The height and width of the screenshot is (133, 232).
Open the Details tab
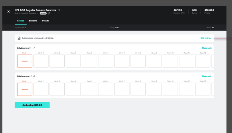[45, 21]
